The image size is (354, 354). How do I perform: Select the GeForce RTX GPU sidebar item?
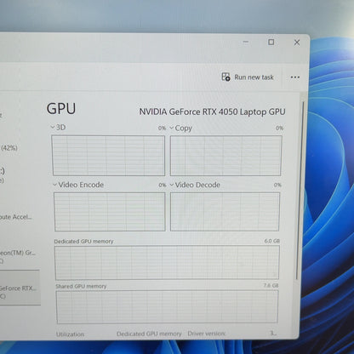pos(20,288)
